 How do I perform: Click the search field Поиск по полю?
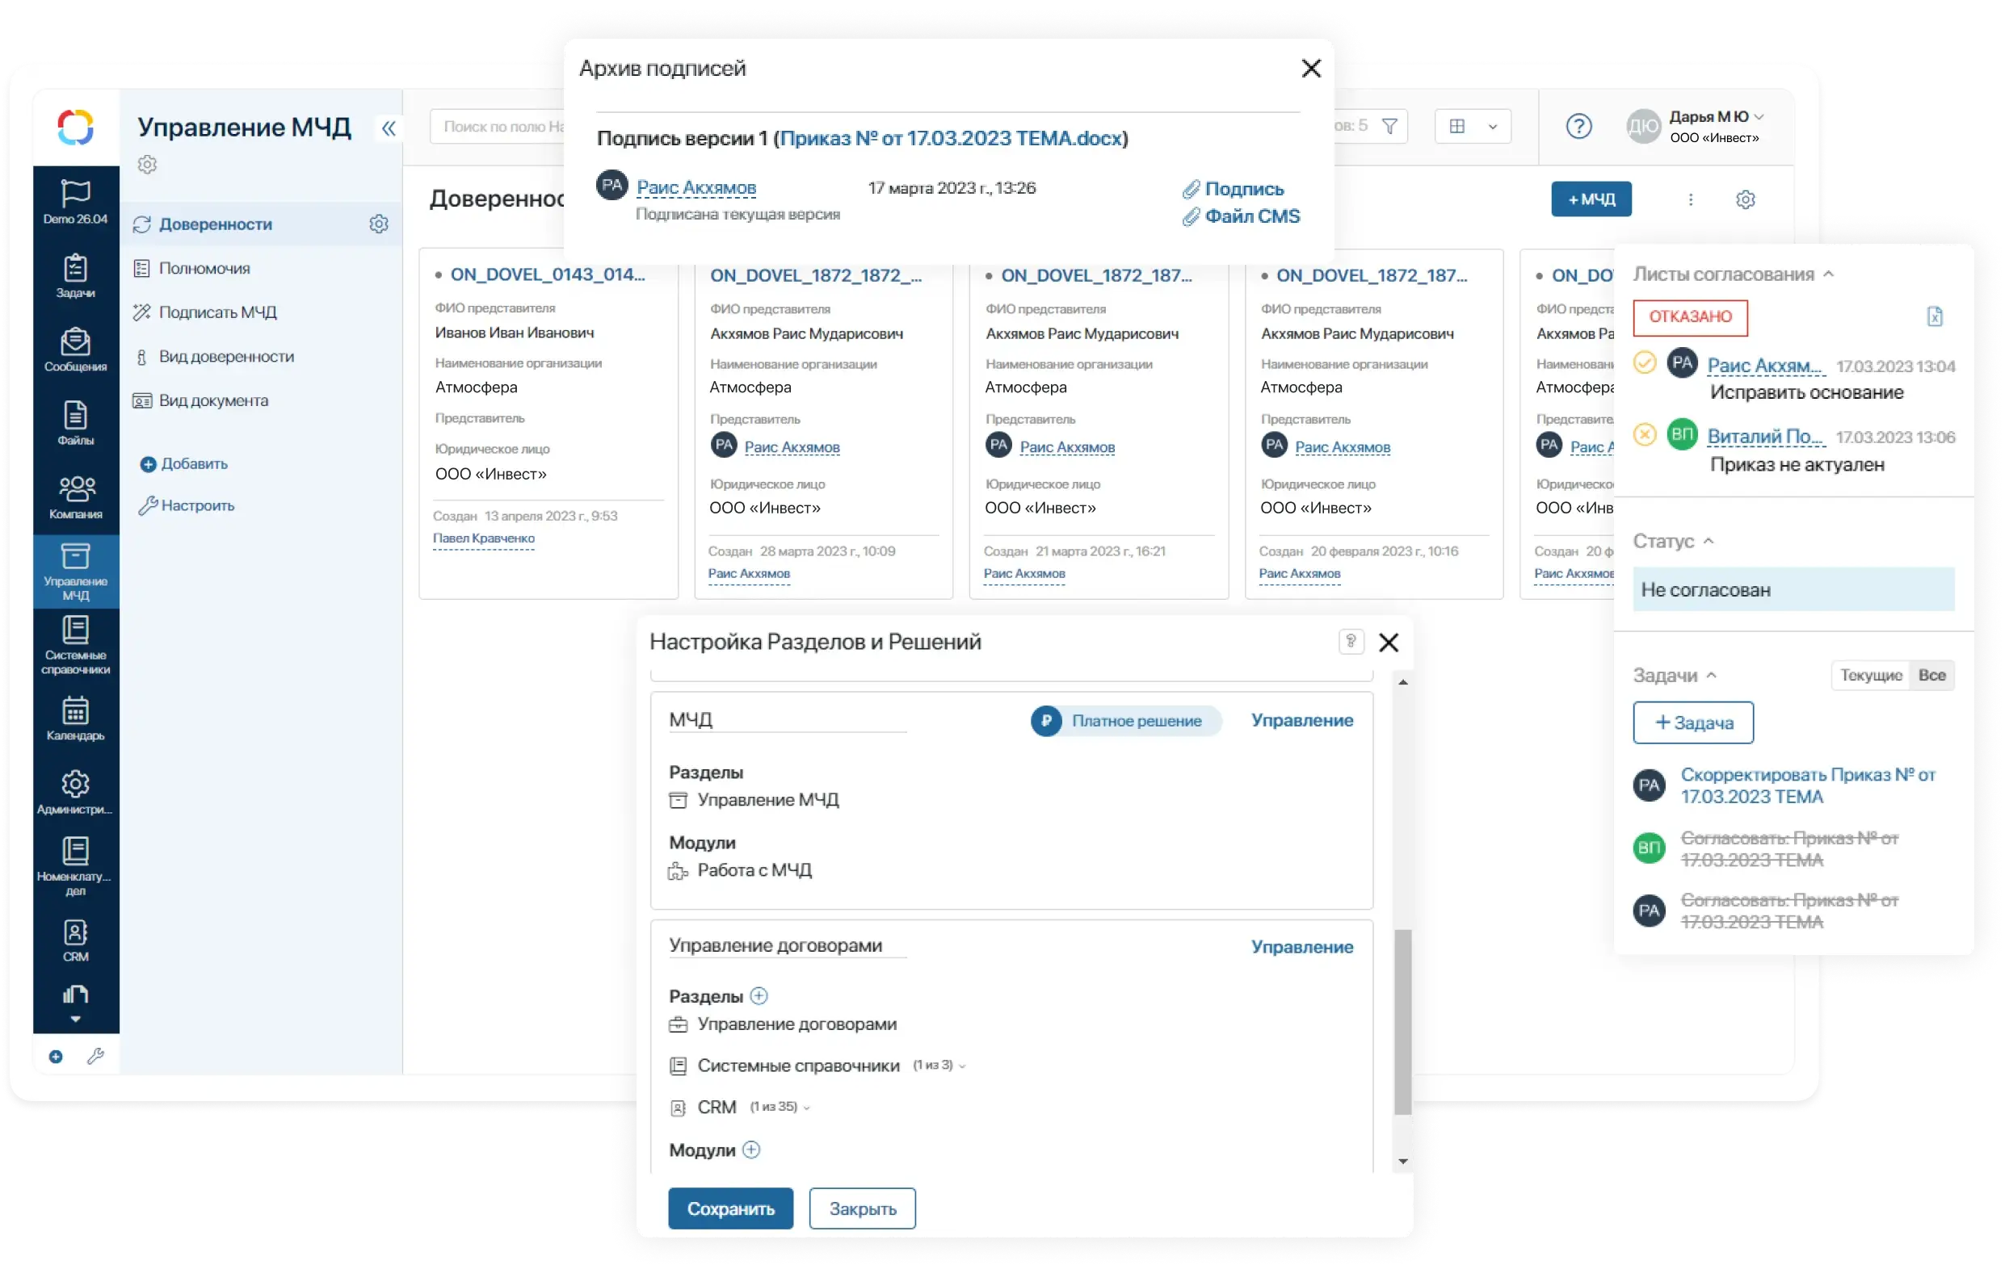501,127
